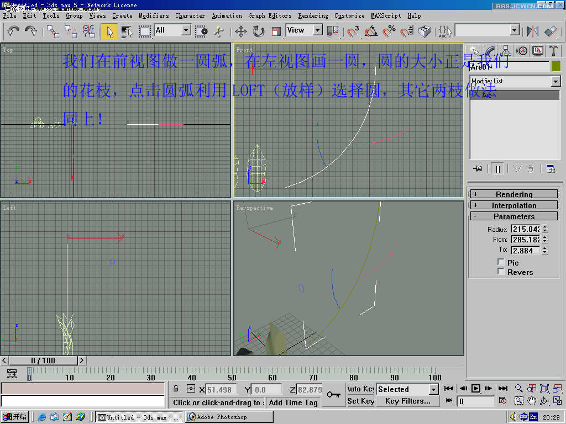Toggle the 3D Snap button
This screenshot has height=424, width=566.
(353, 31)
